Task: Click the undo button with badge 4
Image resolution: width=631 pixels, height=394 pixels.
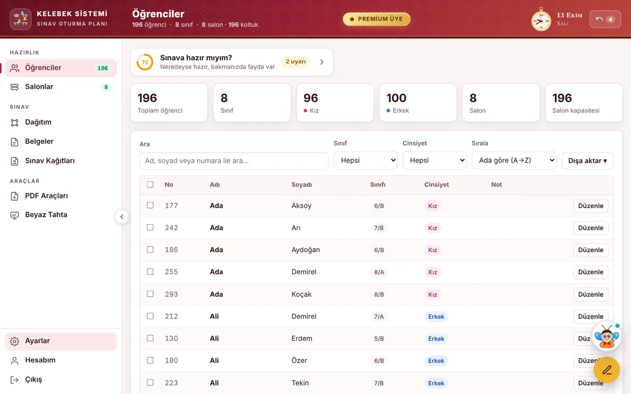Action: click(x=605, y=19)
